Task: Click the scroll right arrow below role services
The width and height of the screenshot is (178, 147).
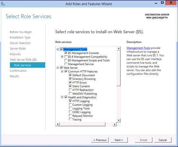Action: pyautogui.click(x=115, y=124)
